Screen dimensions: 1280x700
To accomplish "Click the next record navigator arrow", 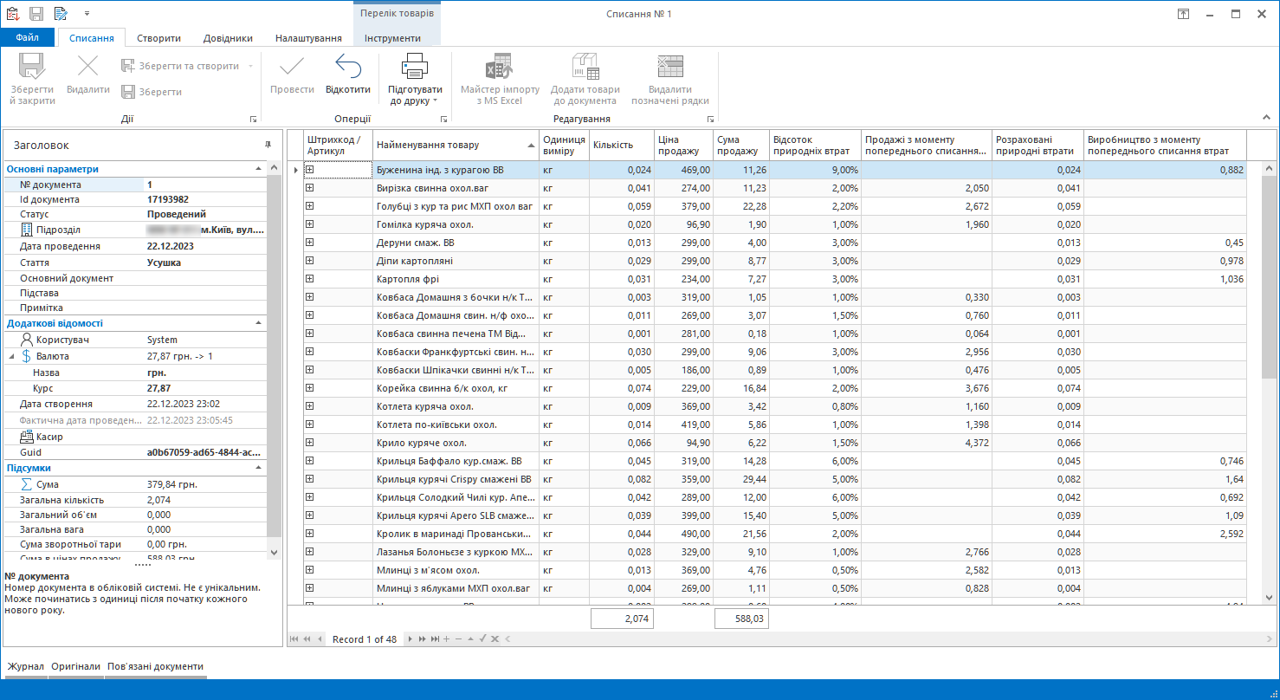I will coord(411,639).
